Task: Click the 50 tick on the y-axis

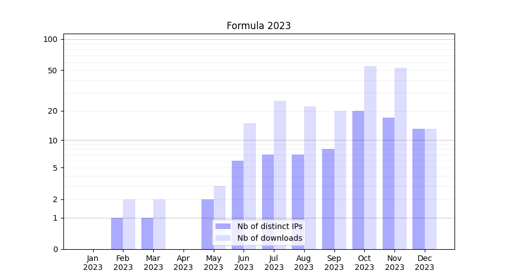Action: [x=52, y=71]
